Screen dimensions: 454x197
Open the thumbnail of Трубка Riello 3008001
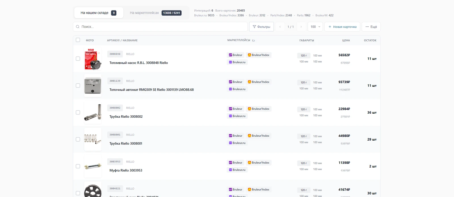point(93,139)
